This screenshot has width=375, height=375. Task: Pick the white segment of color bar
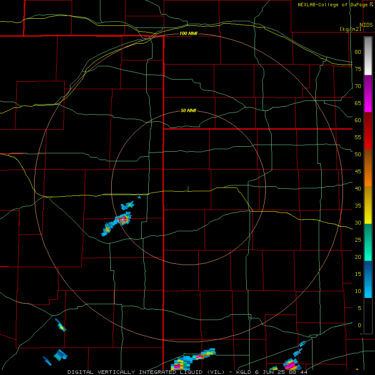(368, 56)
